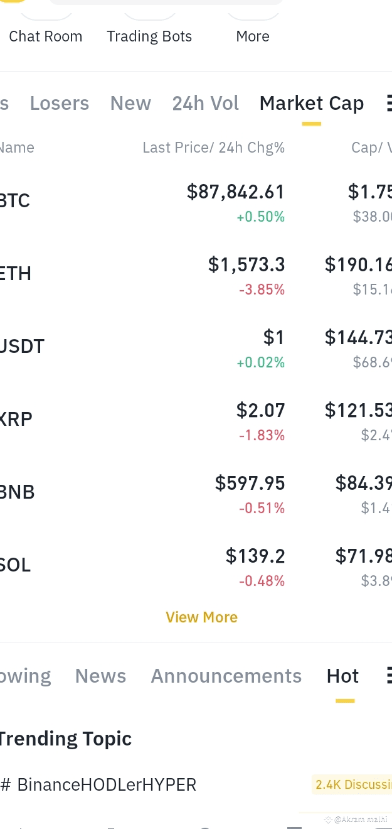Select the 24h Vol tab
The width and height of the screenshot is (392, 829).
click(206, 103)
